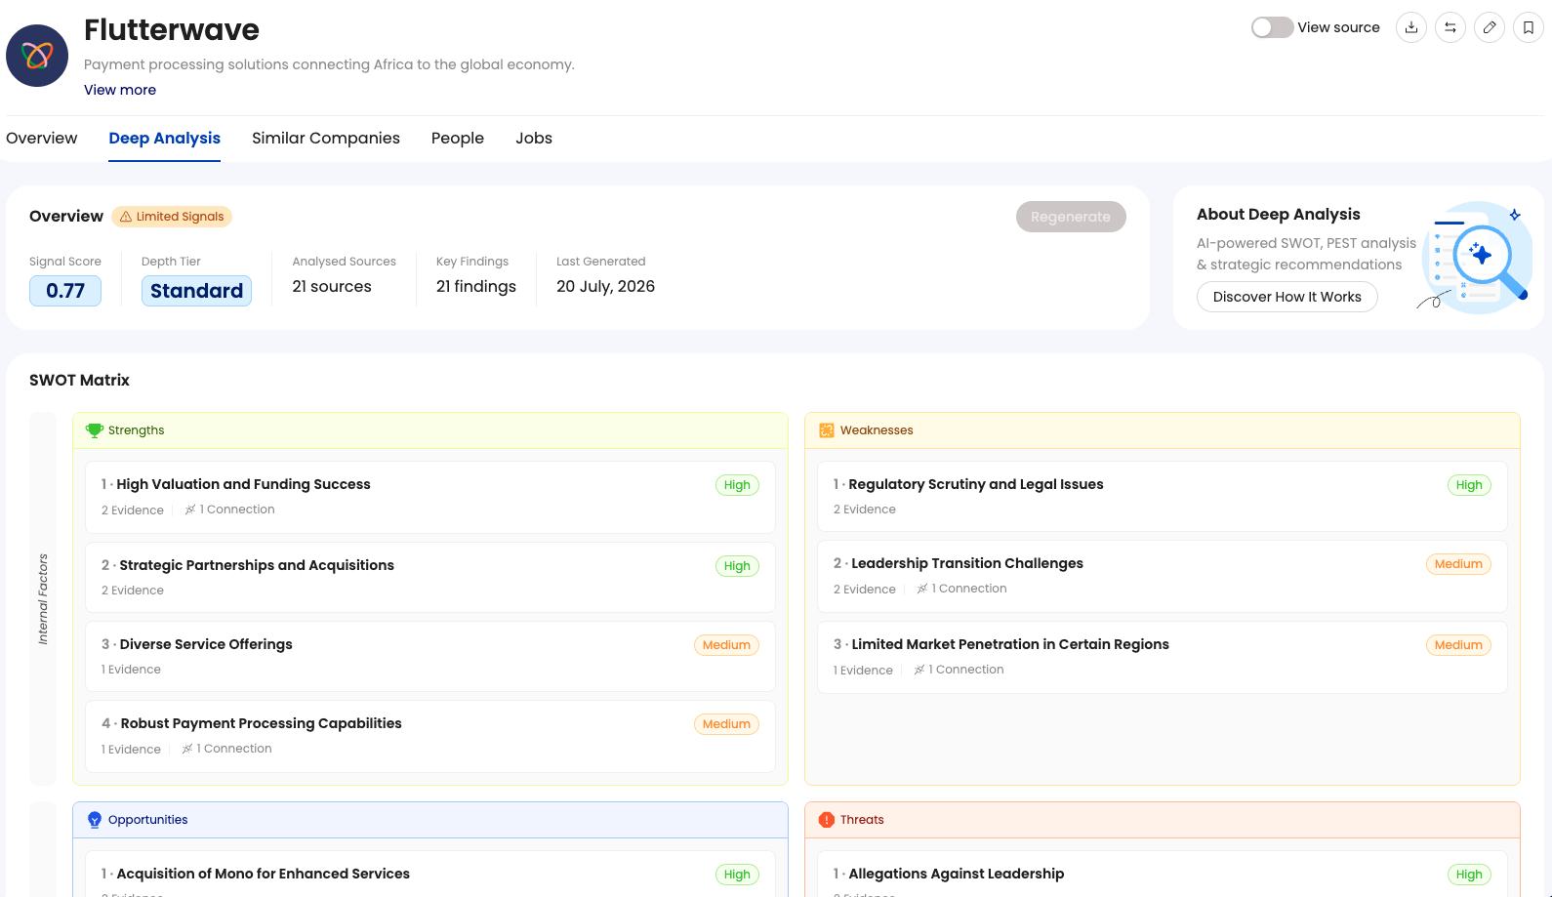
Task: Click Medium badge on Robust Payment Processing
Action: tap(726, 724)
